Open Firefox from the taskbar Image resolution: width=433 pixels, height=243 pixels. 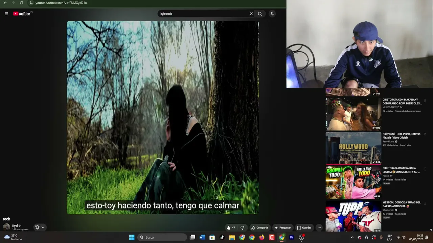tap(262, 237)
